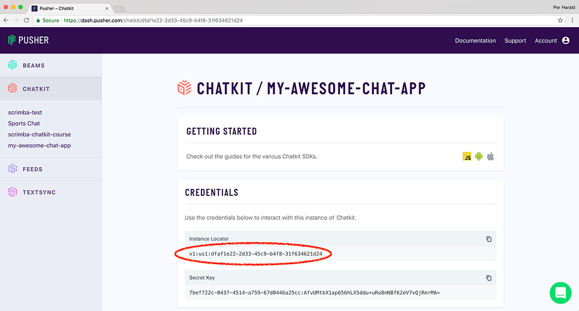
Task: Open a new browser tab
Action: pyautogui.click(x=119, y=9)
